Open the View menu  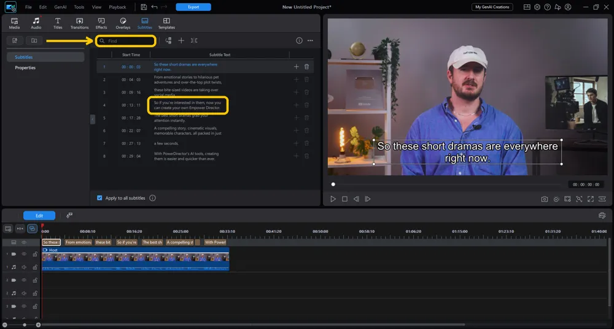(x=96, y=7)
